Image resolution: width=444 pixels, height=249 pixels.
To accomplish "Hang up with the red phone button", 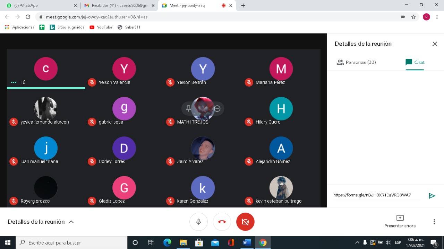I will (x=222, y=222).
